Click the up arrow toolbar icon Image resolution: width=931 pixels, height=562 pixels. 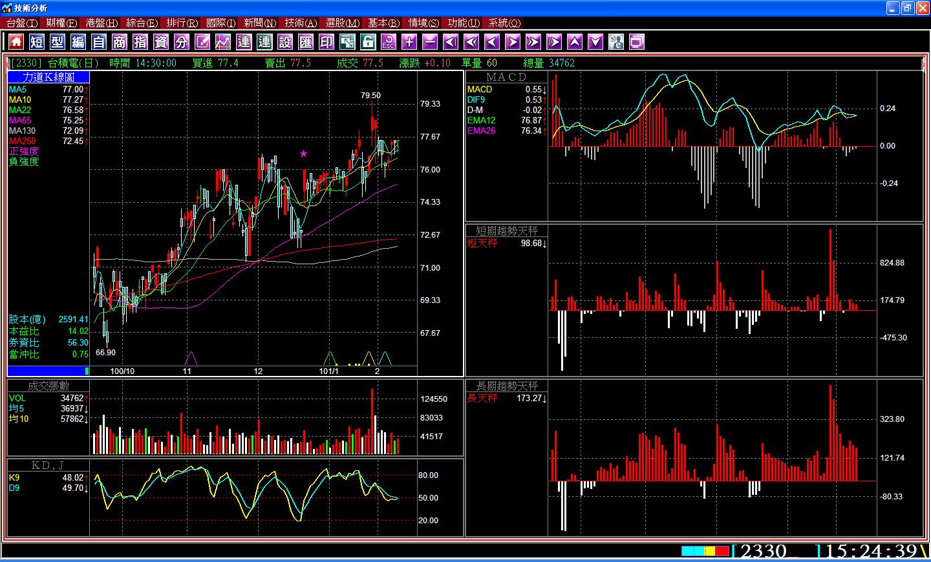click(575, 42)
